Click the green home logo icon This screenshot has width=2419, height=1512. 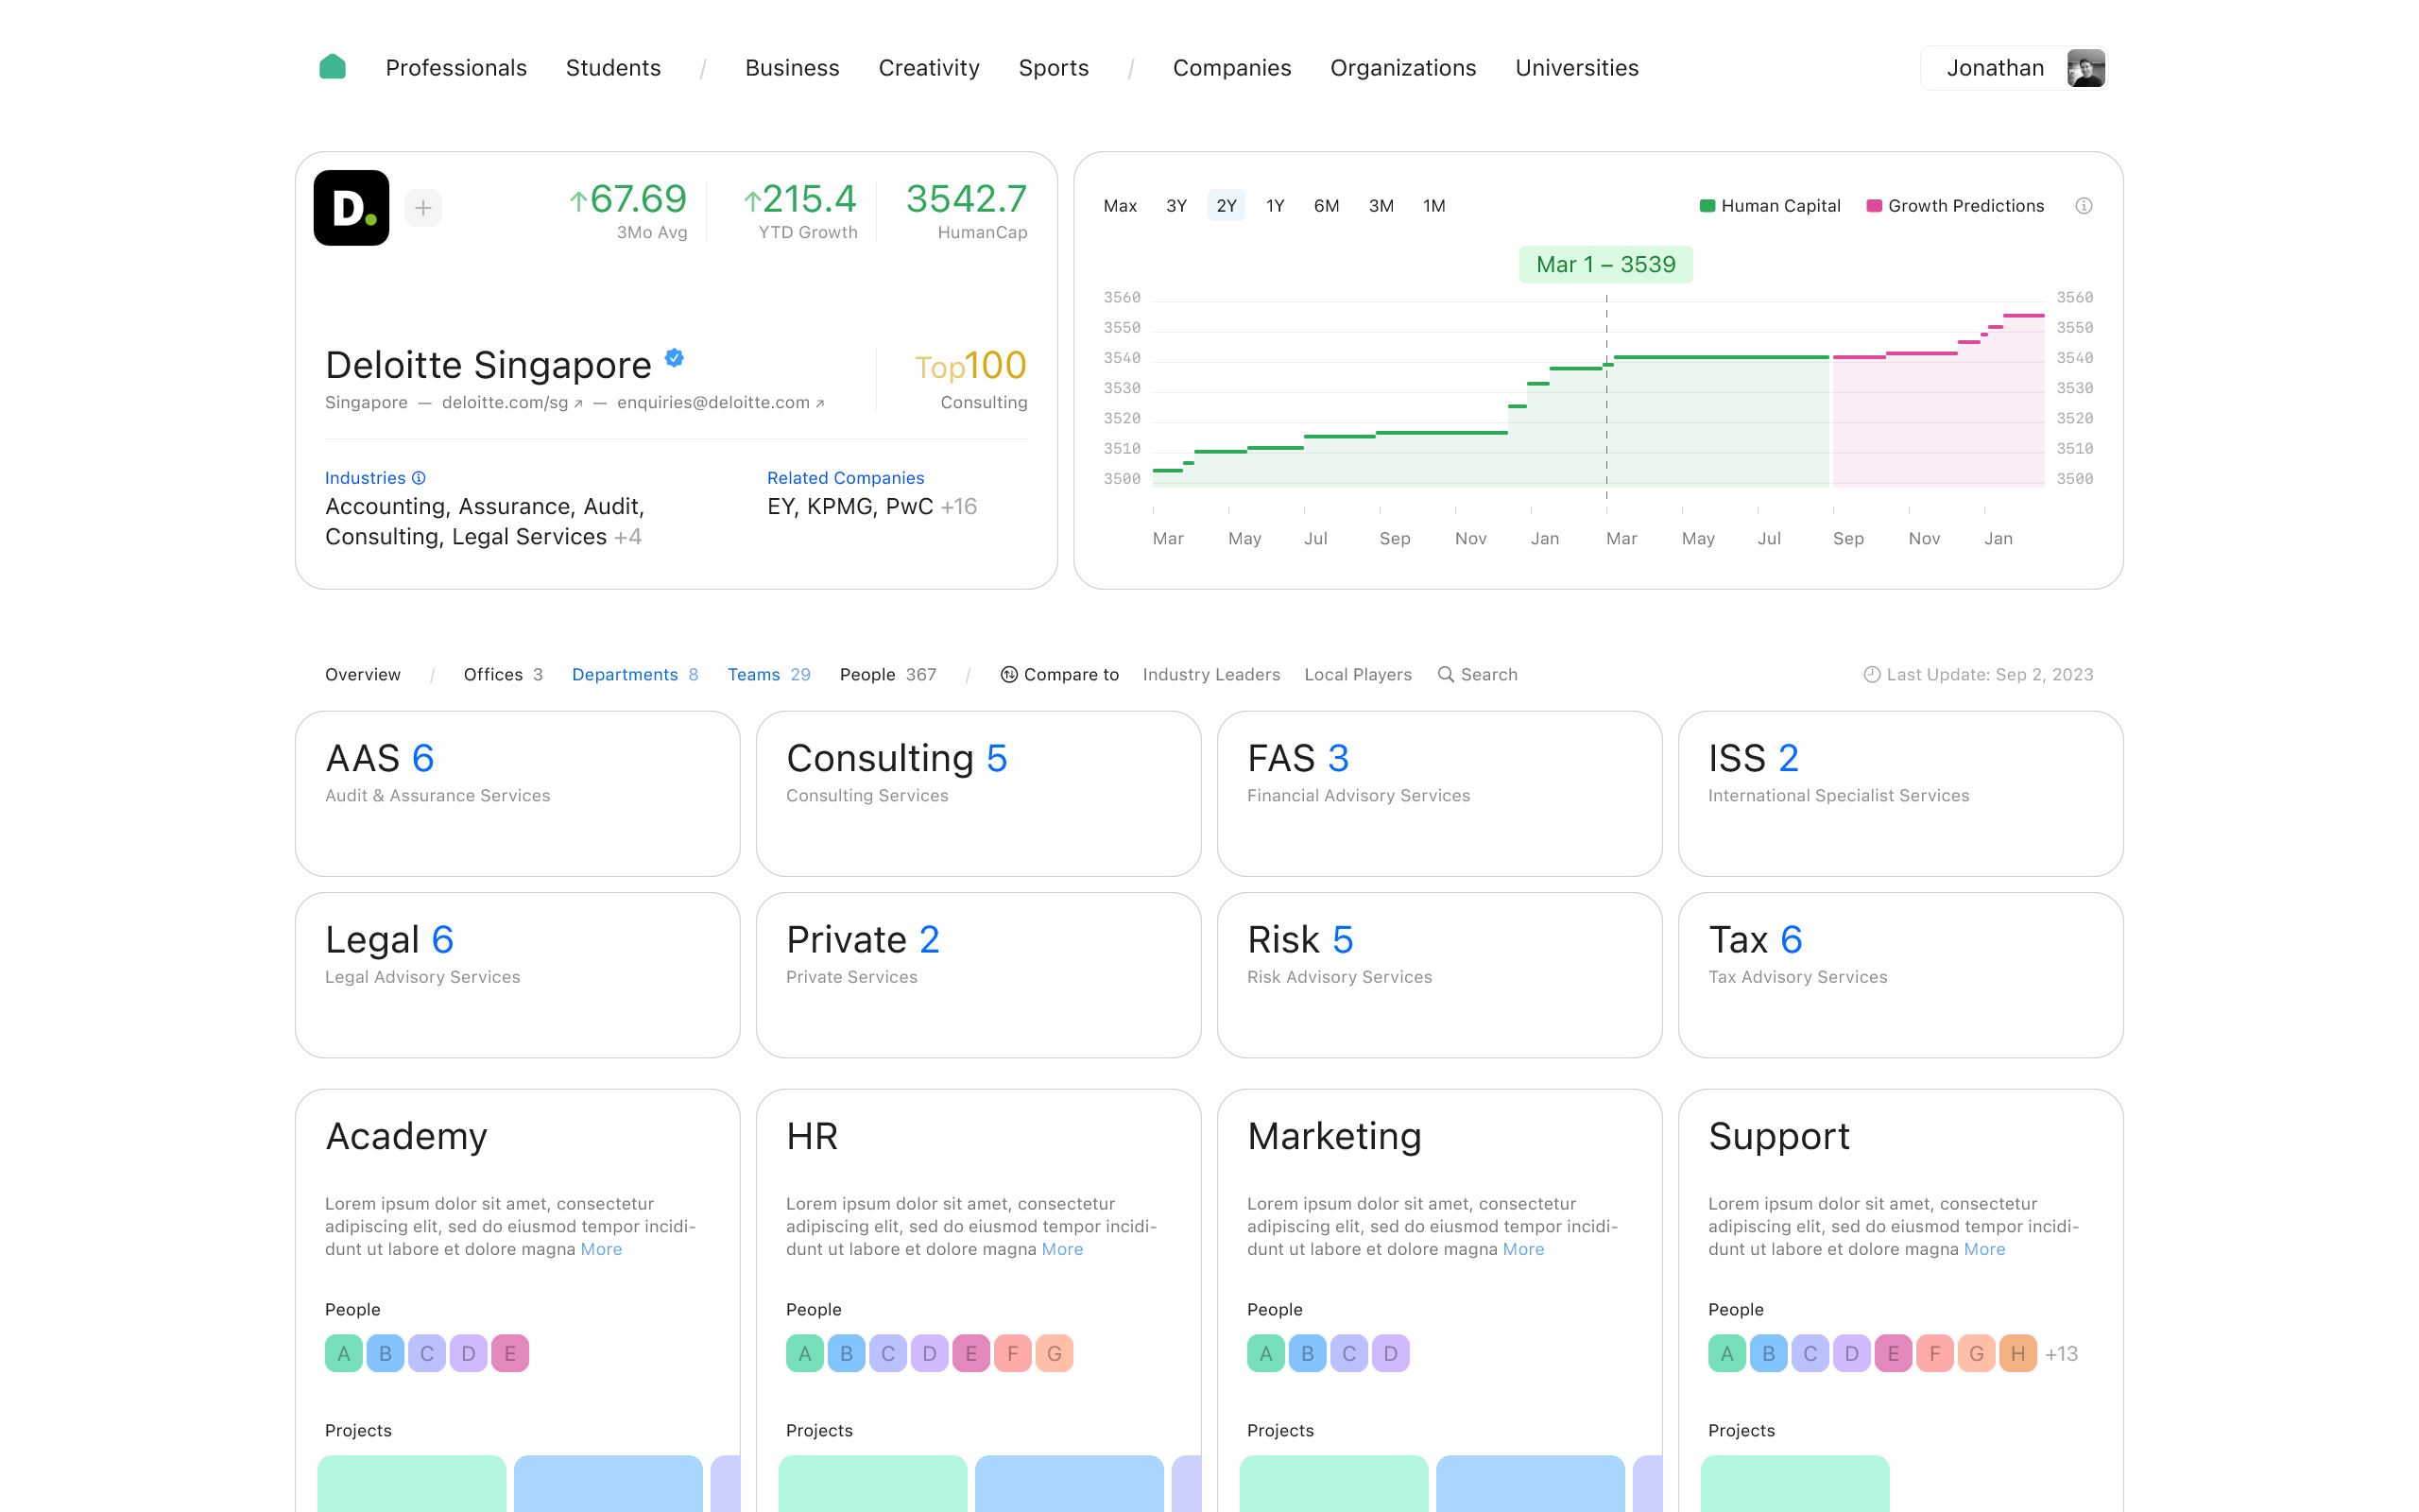point(332,67)
